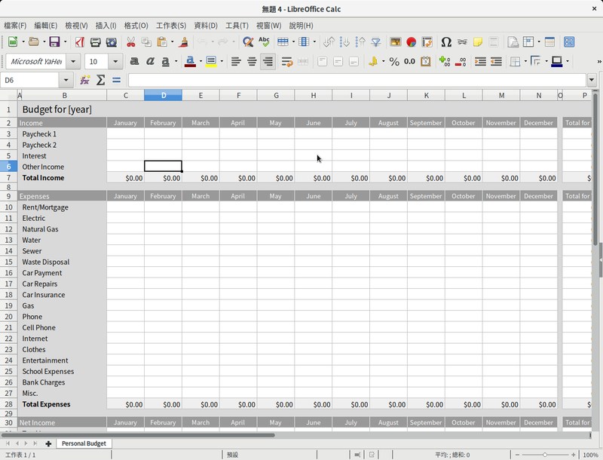Open the 格式(O) menu

tap(136, 26)
